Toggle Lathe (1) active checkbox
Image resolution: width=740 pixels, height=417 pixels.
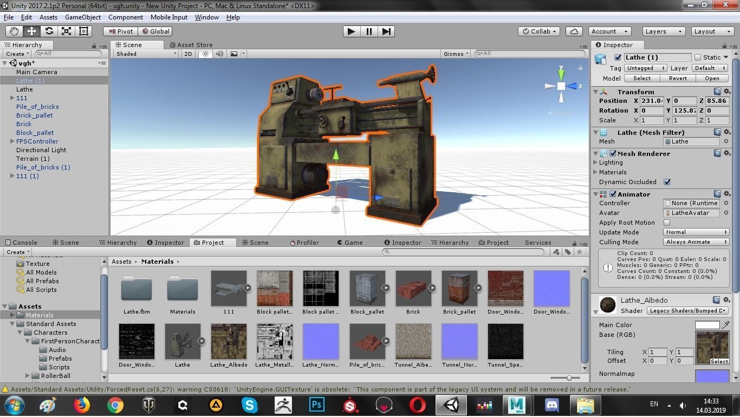point(618,57)
